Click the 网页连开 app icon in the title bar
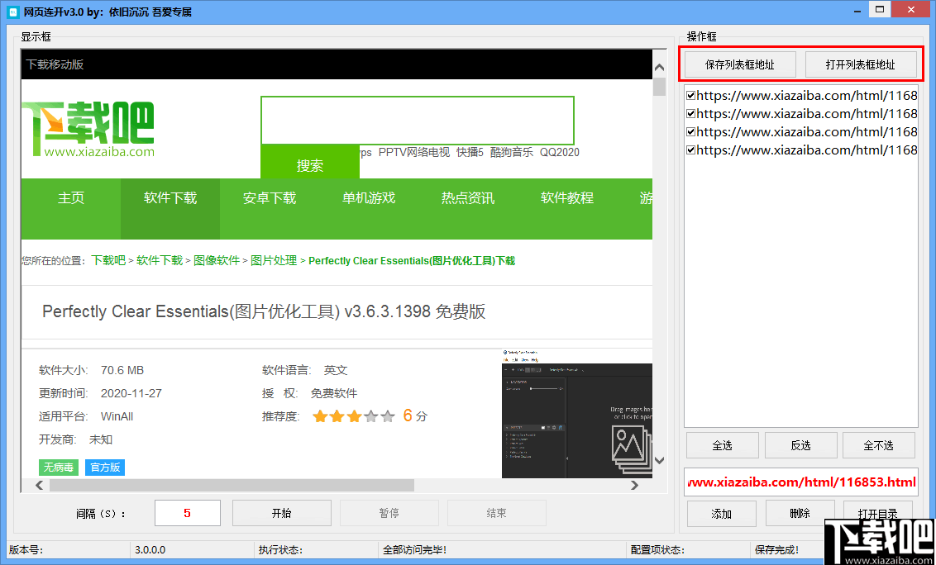 [x=12, y=11]
